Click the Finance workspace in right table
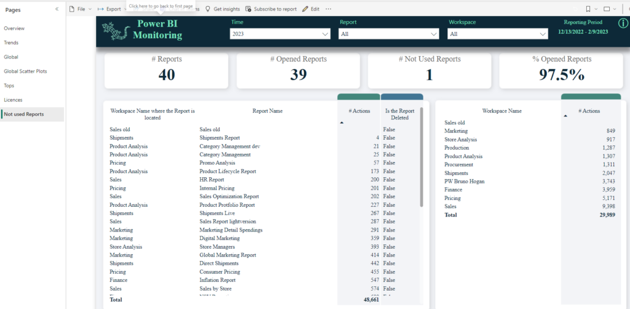Screen dimensions: 630x309 click(453, 190)
